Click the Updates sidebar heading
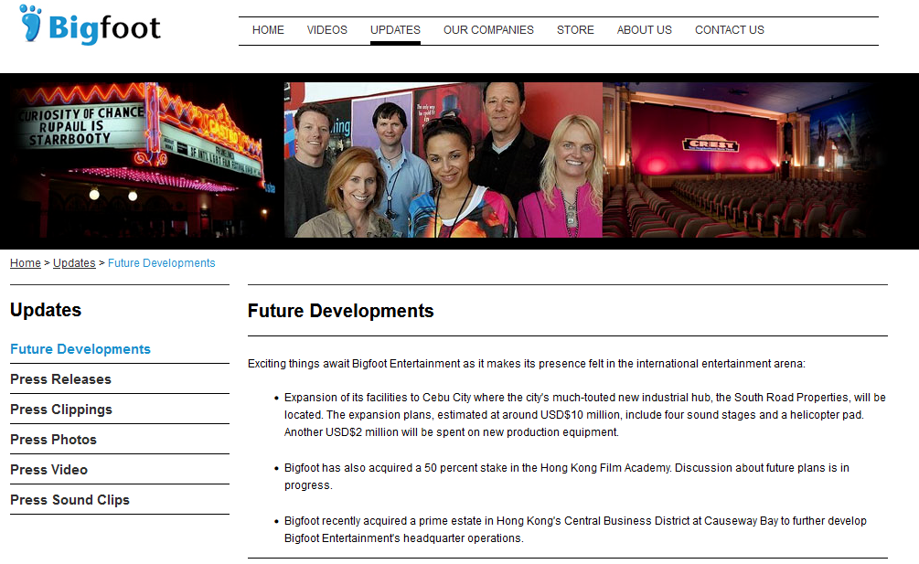The width and height of the screenshot is (919, 564). (x=46, y=310)
